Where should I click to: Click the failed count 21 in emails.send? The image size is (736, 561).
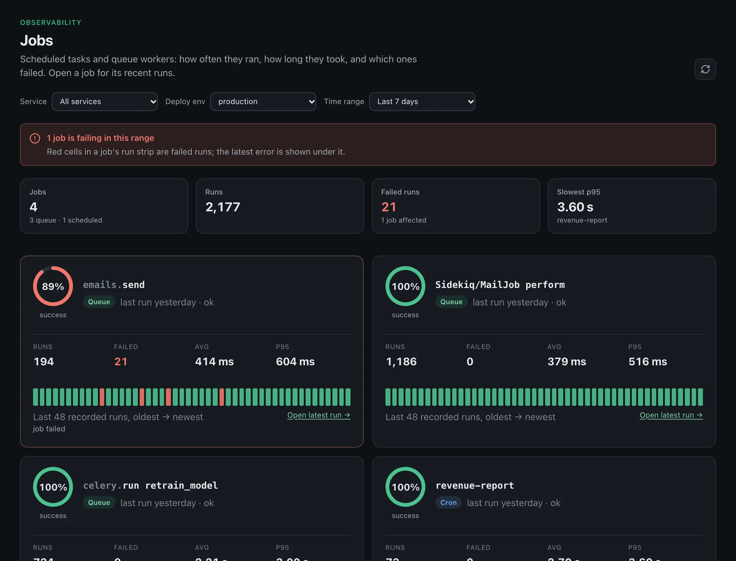(121, 362)
